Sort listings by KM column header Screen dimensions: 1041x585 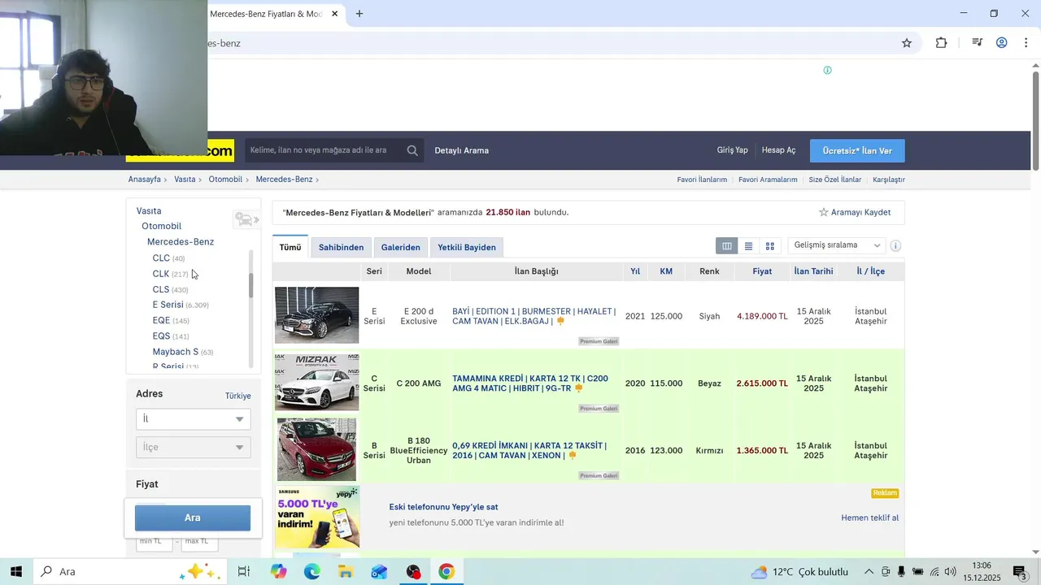(666, 271)
